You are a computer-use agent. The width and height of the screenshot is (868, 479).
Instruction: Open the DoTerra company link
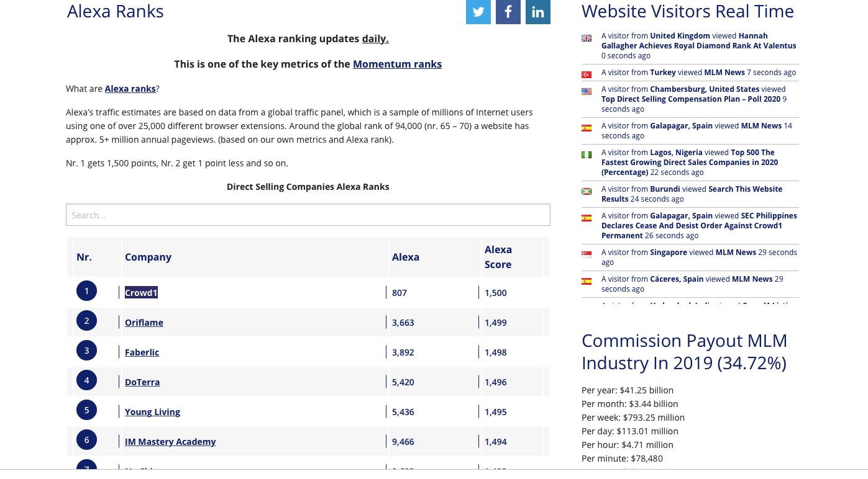click(142, 382)
